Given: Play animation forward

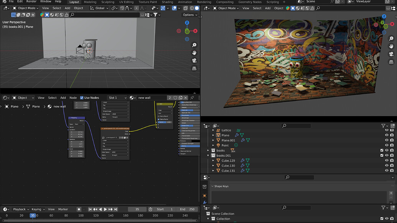Looking at the screenshot, I should pos(105,209).
